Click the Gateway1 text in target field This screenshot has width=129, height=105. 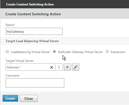point(13,67)
